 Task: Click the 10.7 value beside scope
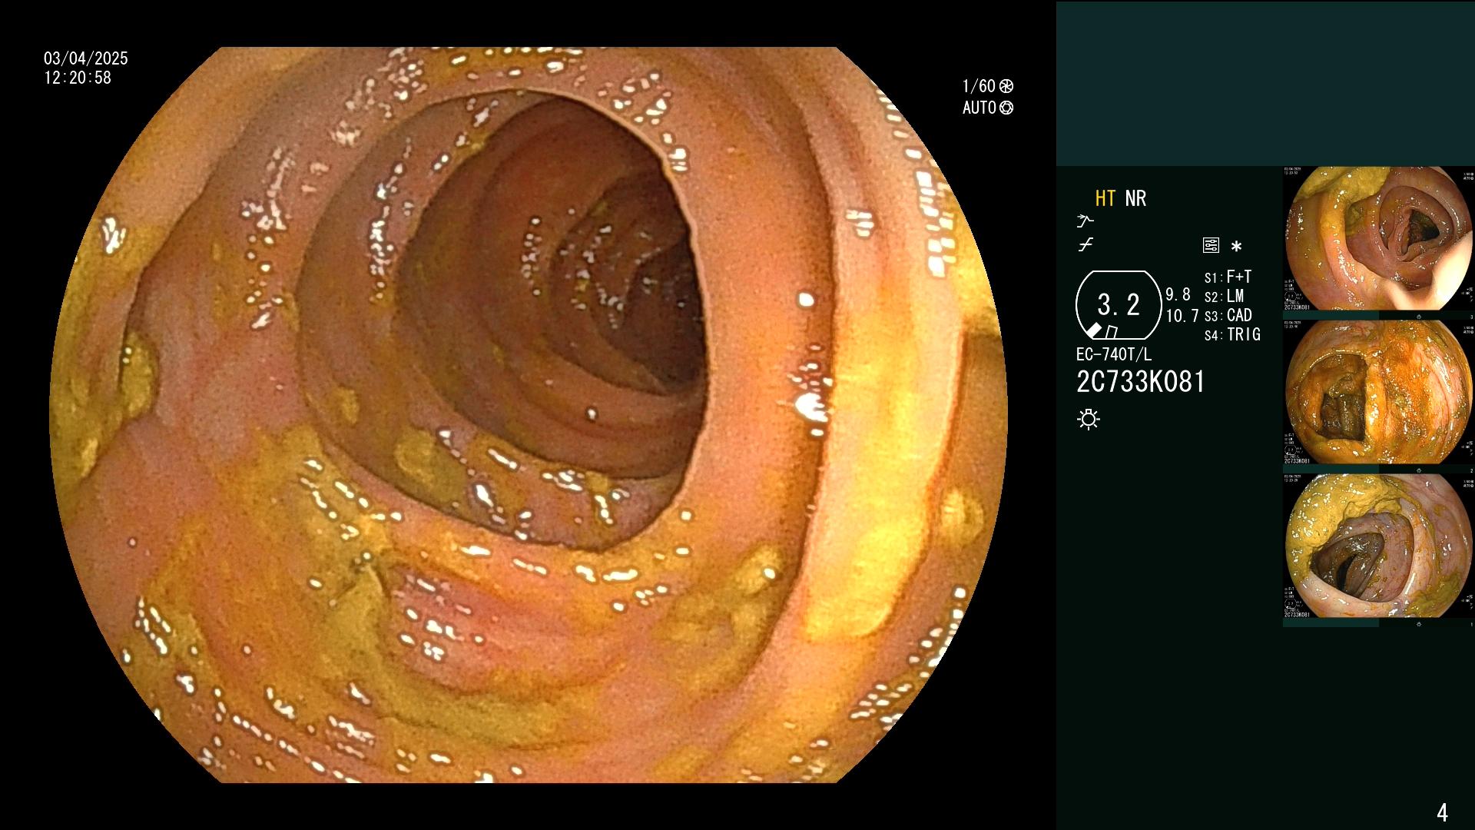coord(1182,316)
